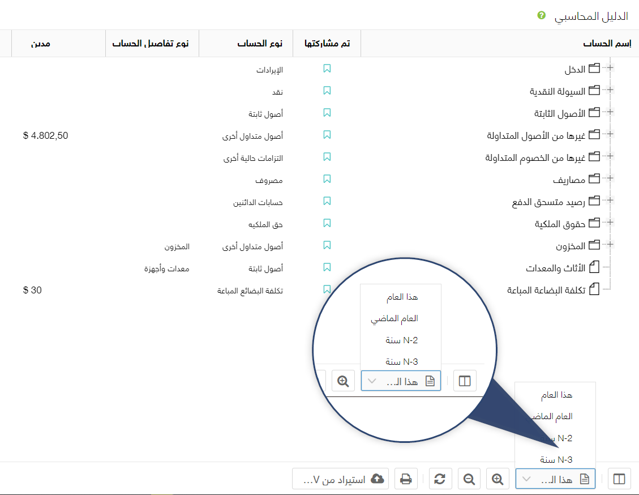Screen dimensions: 639x495
Task: Click the shared bookmark icon in نقد row
Action: tap(327, 91)
